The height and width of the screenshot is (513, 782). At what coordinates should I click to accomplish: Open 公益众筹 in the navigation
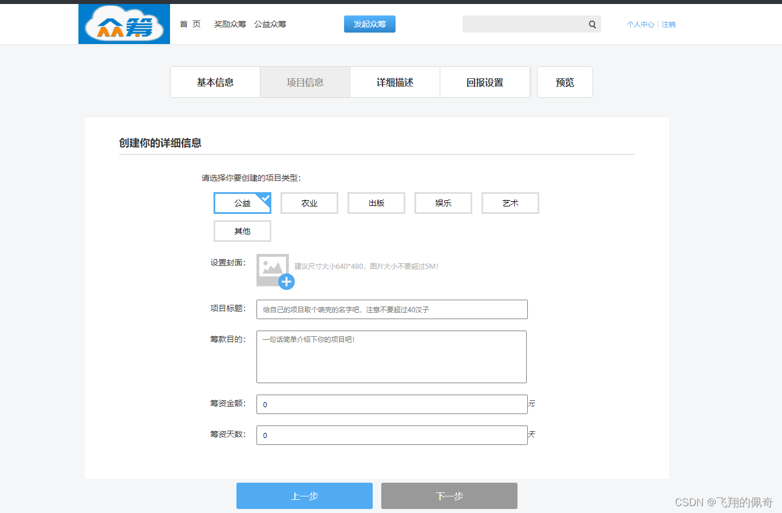tap(270, 24)
